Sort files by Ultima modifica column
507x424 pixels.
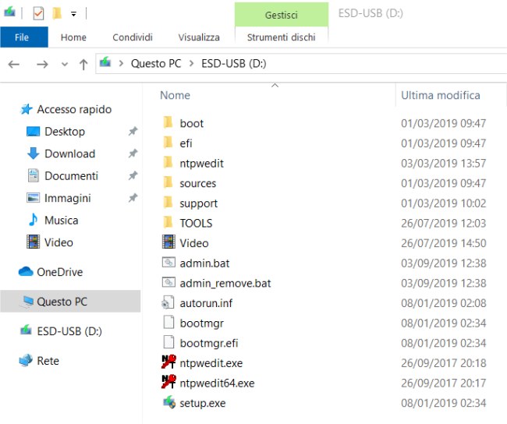(x=441, y=95)
